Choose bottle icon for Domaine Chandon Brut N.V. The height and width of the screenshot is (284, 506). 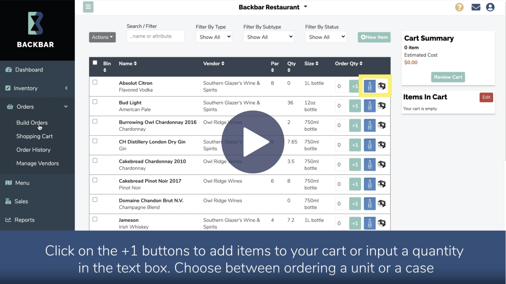(370, 204)
